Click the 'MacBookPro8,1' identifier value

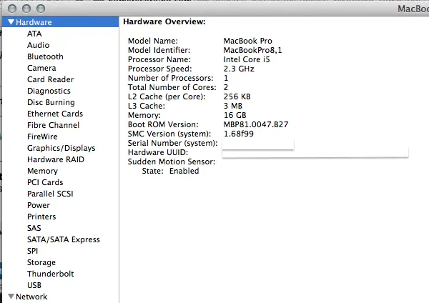tap(252, 50)
